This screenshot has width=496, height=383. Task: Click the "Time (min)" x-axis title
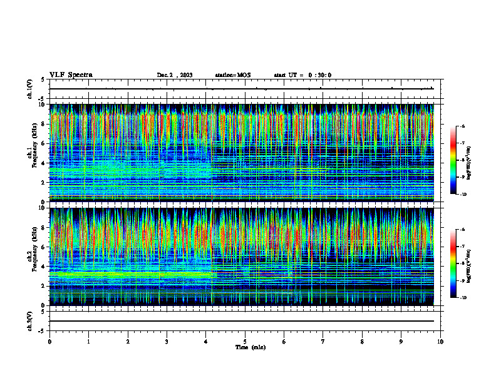coord(251,347)
